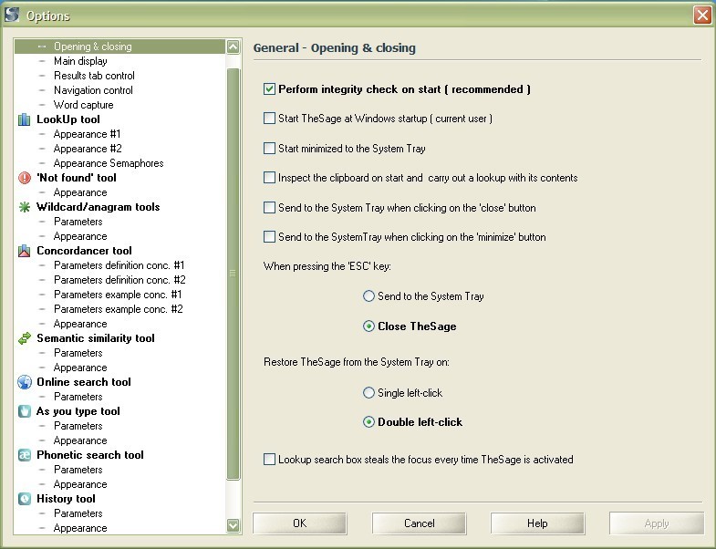Open Parameters under History tool

point(78,513)
